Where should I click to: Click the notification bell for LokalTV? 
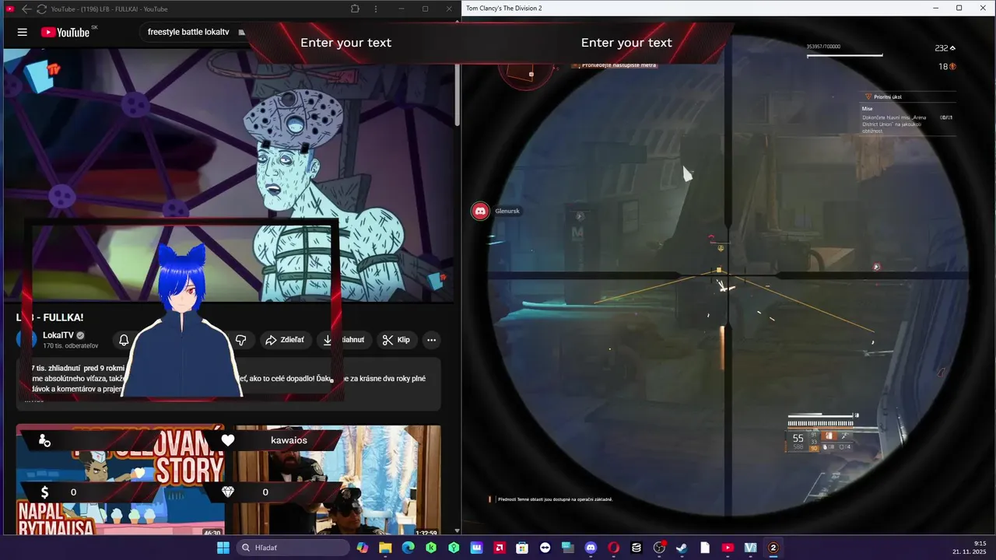(x=124, y=340)
